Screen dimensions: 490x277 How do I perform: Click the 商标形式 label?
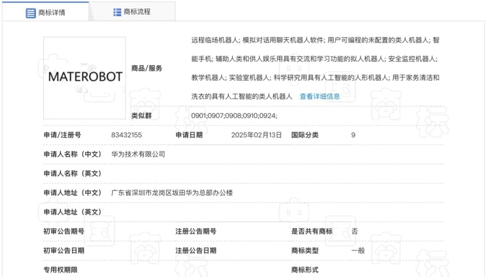click(305, 270)
